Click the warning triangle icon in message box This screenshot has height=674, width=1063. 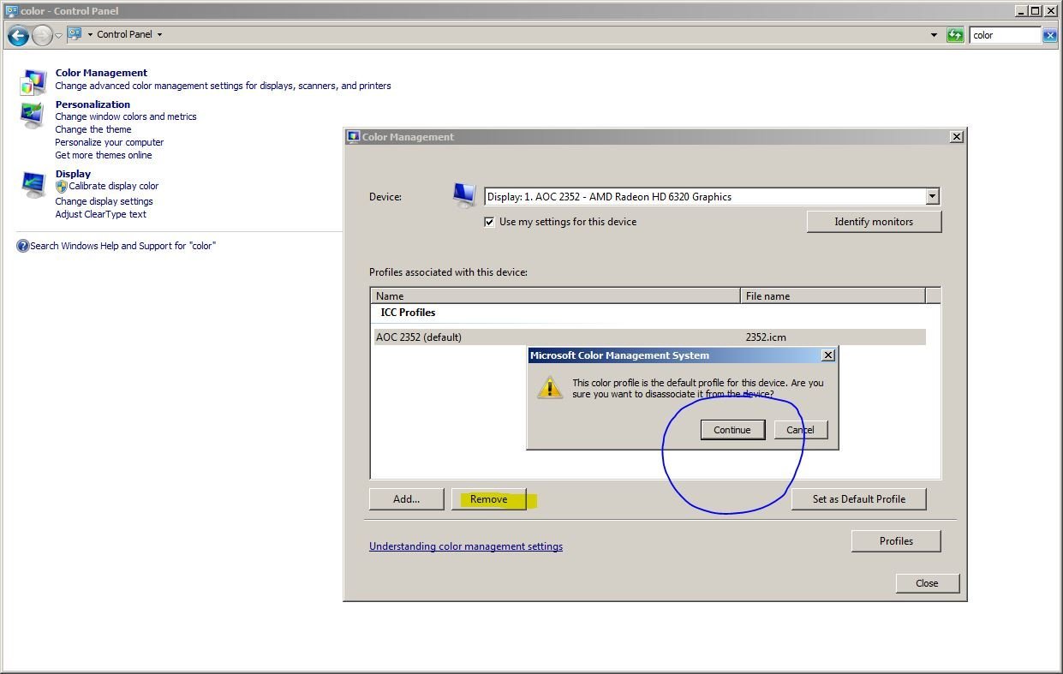point(549,388)
